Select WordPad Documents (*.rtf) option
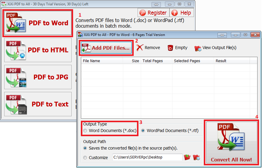The height and width of the screenshot is (168, 262). pos(143,131)
